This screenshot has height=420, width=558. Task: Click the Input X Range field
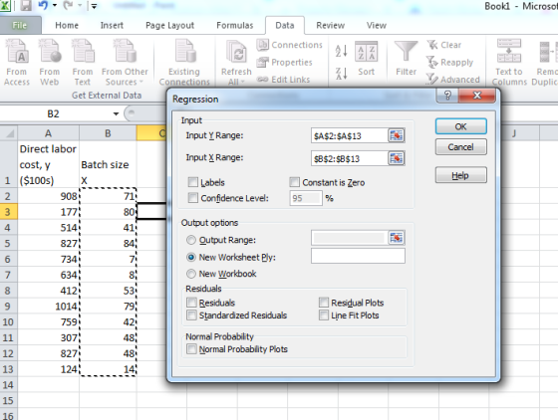(349, 158)
